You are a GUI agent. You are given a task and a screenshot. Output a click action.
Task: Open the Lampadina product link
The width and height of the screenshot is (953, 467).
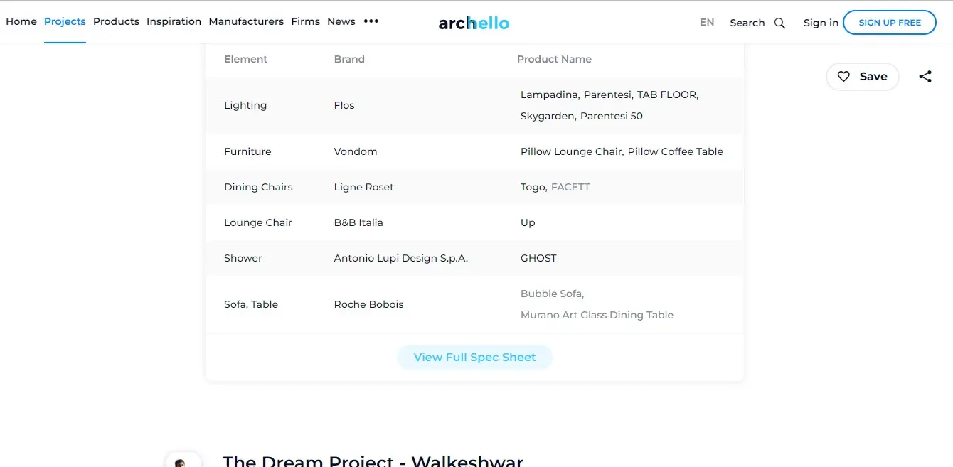[549, 95]
